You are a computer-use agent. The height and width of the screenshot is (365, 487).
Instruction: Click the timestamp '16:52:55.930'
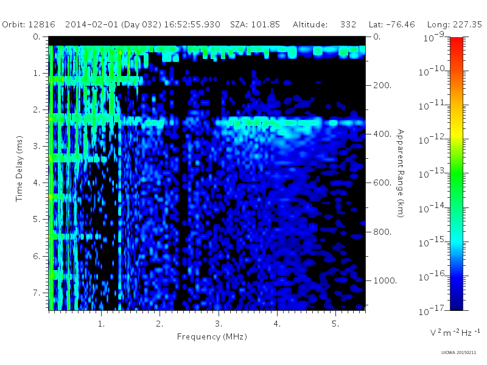tap(192, 24)
